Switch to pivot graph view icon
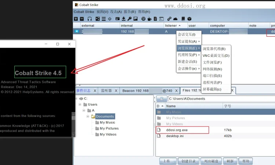The image size is (275, 165). point(98,19)
